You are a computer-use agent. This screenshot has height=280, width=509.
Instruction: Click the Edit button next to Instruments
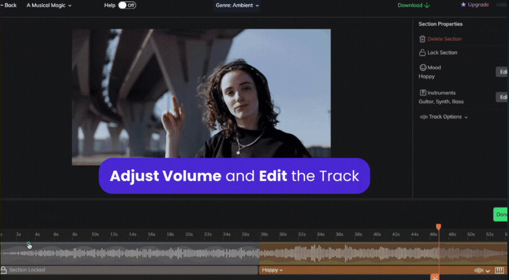[502, 97]
